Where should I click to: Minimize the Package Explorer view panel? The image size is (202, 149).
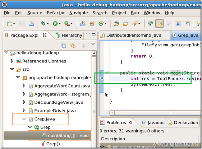[88, 34]
